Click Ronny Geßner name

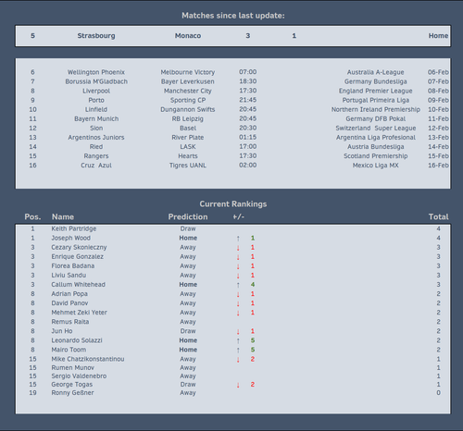(72, 393)
